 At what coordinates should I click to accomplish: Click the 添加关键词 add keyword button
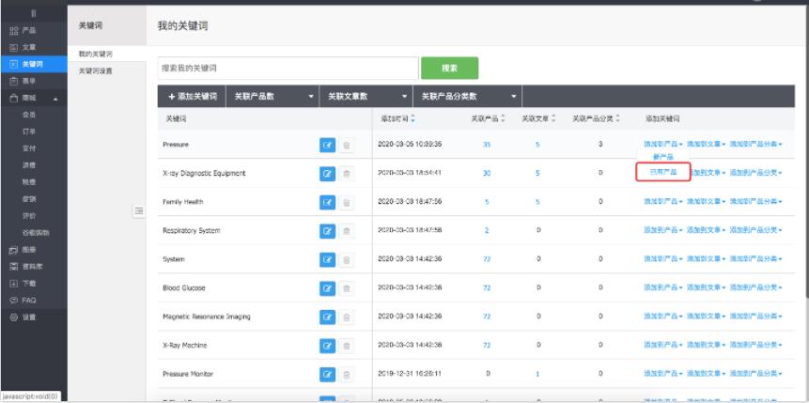[192, 96]
